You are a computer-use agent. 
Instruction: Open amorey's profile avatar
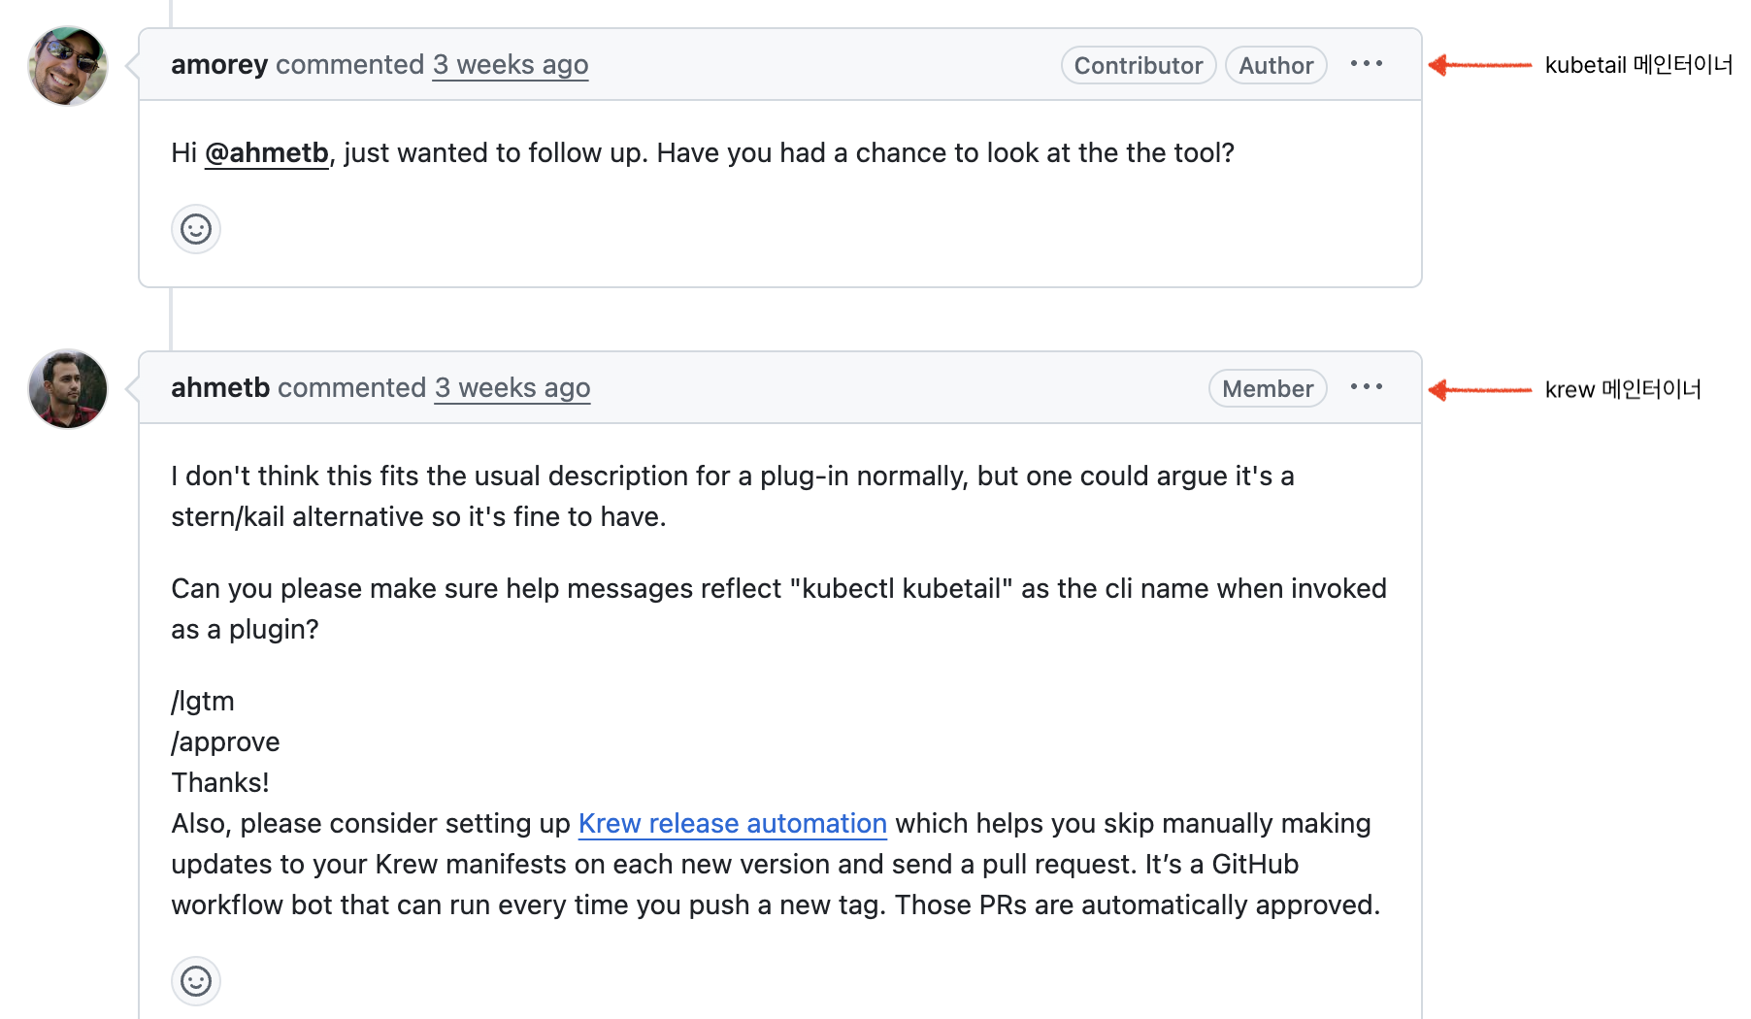(67, 66)
